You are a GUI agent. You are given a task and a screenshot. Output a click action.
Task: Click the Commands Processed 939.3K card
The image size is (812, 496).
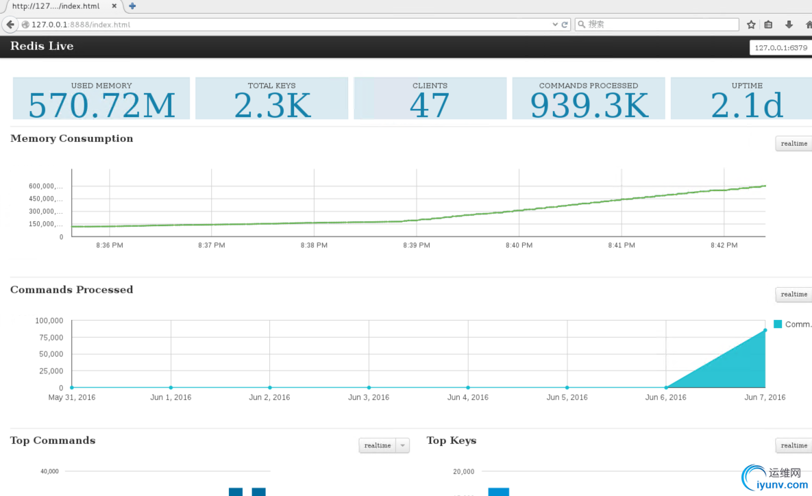(x=589, y=99)
